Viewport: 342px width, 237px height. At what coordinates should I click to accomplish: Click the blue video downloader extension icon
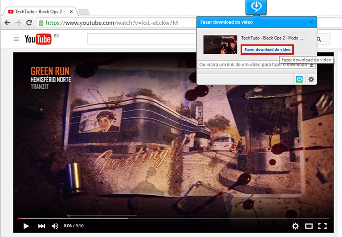click(x=256, y=7)
